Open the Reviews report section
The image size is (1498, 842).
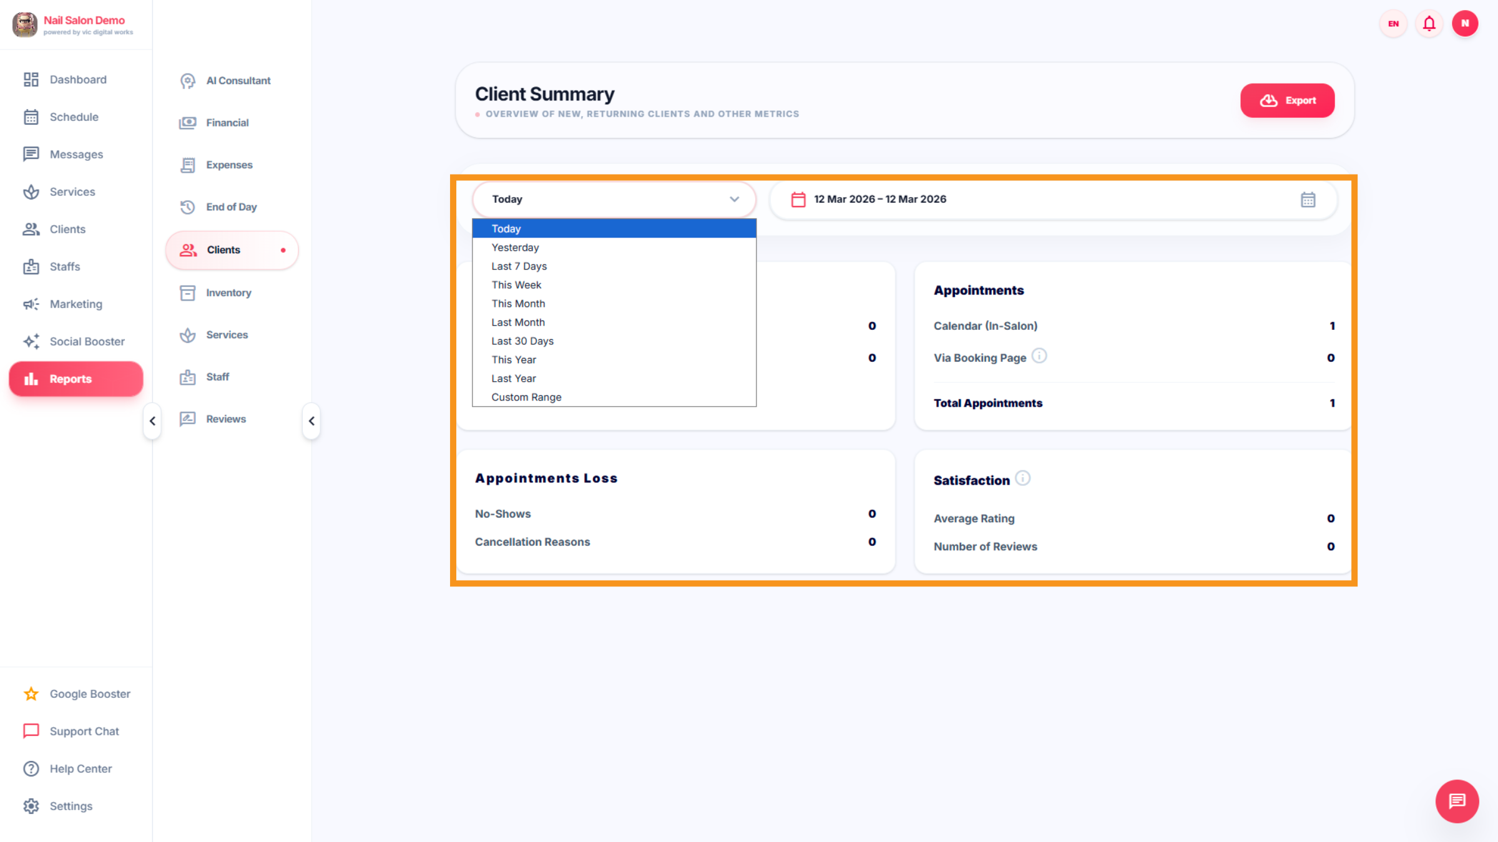tap(226, 419)
